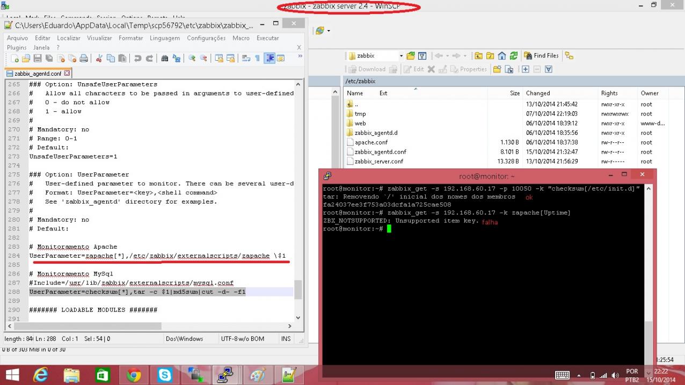This screenshot has height=385, width=685.
Task: Switch to the zabbix_agentd.conf tab
Action: click(x=38, y=74)
